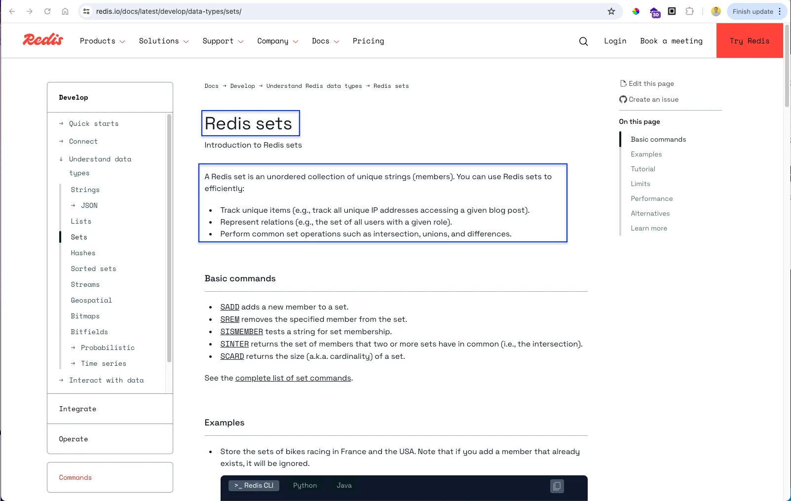791x501 pixels.
Task: Click the edit page icon
Action: (x=623, y=83)
